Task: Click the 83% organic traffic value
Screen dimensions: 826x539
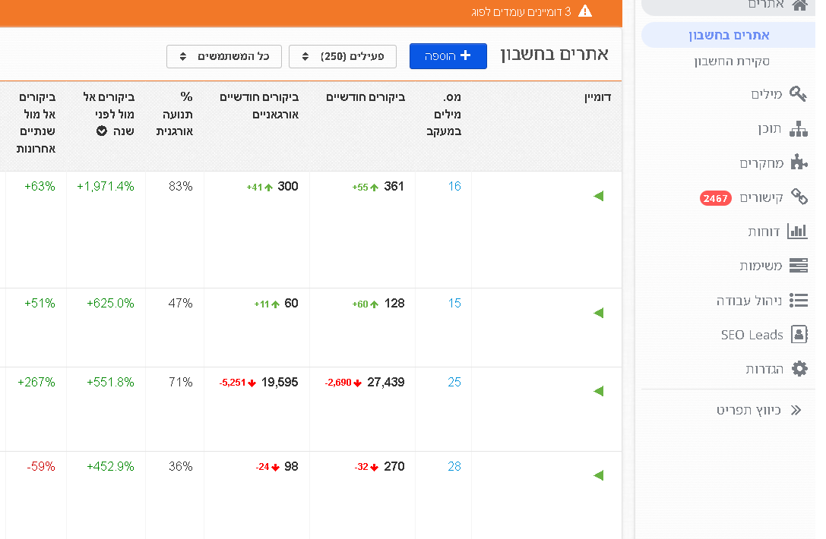Action: [x=181, y=186]
